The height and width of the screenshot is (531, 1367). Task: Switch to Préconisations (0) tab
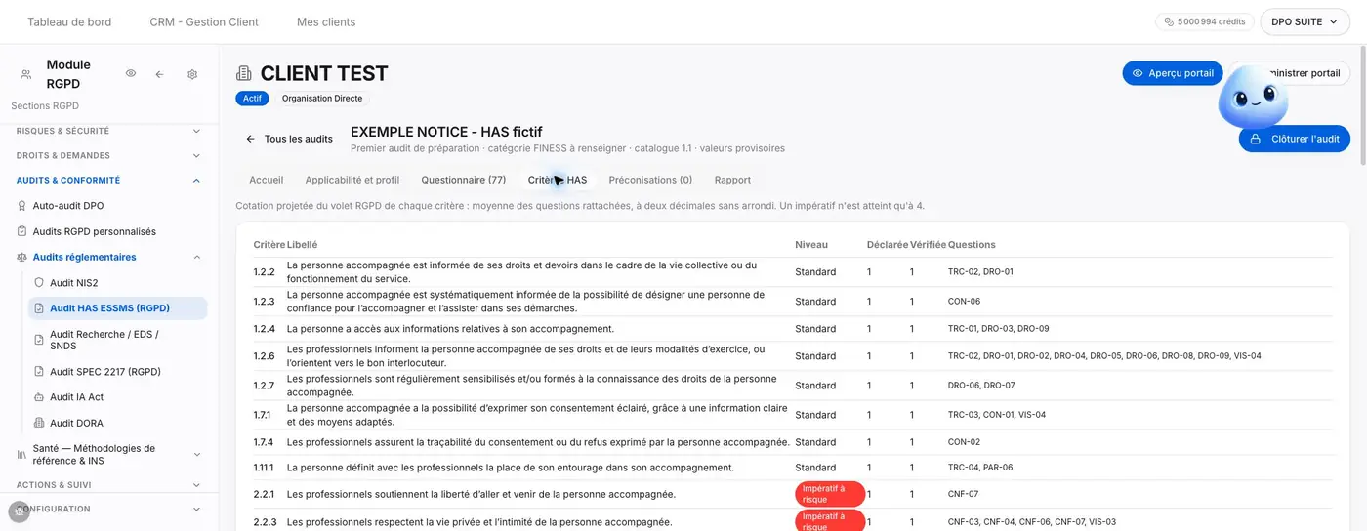coord(650,180)
